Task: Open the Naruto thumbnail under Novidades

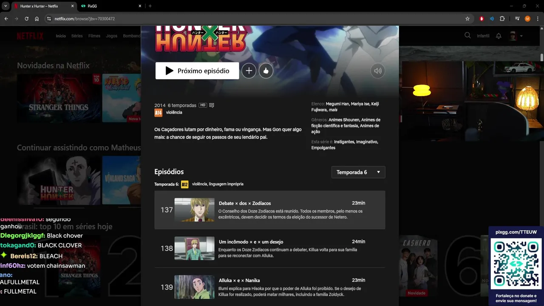Action: 122,98
